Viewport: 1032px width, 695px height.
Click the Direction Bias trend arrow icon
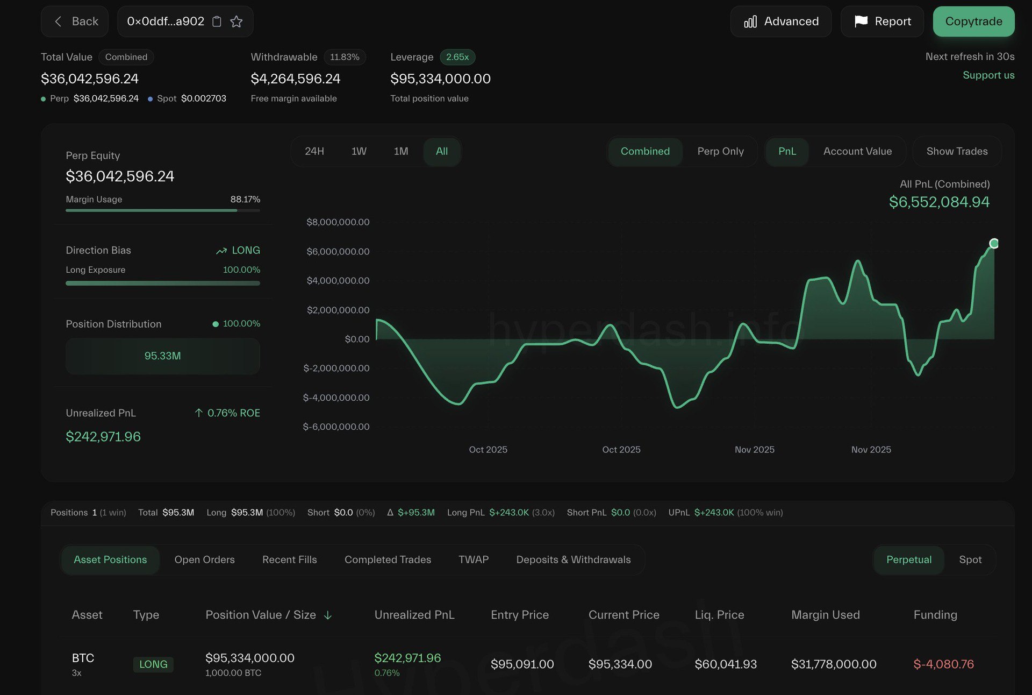221,251
